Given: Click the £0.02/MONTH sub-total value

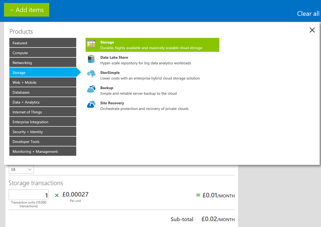Looking at the screenshot, I should tap(218, 219).
